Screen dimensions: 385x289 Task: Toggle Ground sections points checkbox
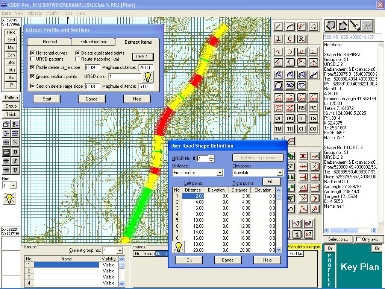32,76
